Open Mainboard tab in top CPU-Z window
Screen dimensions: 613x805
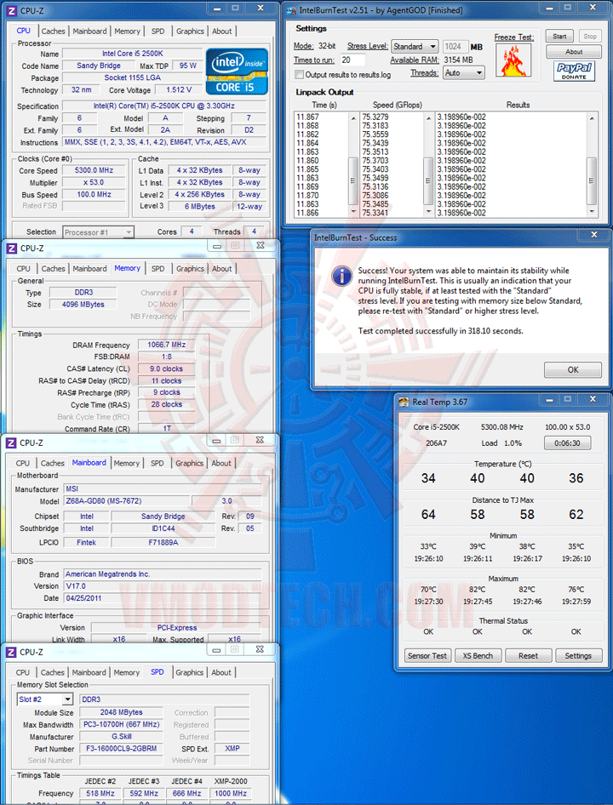89,31
